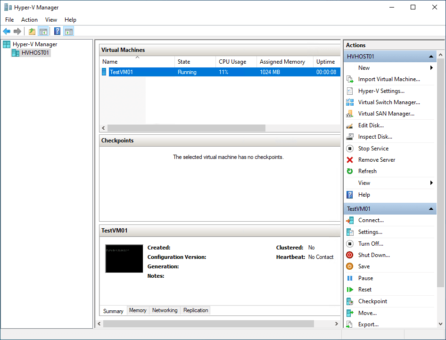
Task: Click Remove Server red X
Action: click(350, 160)
